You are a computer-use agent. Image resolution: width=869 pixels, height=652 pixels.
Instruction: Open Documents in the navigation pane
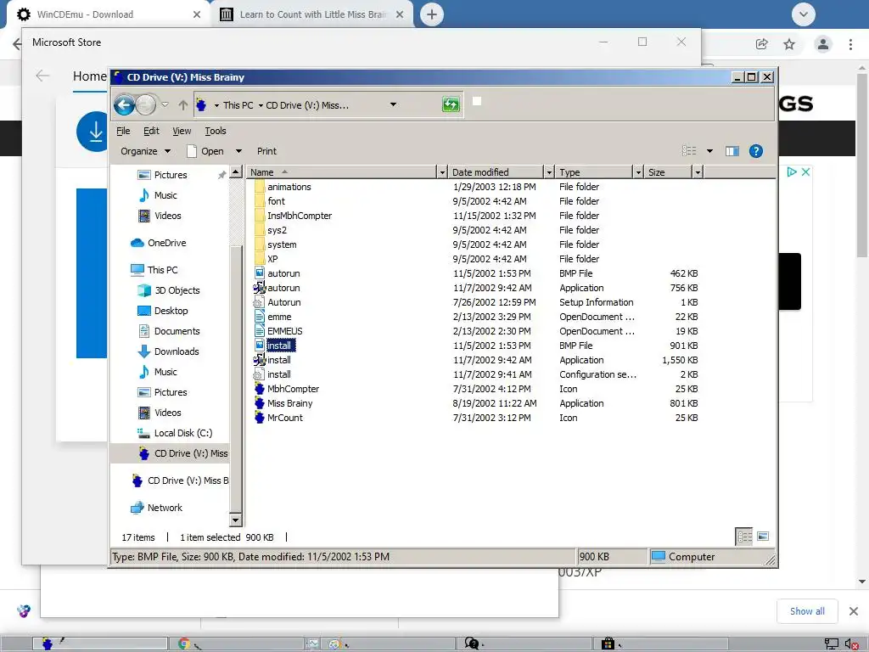point(168,332)
